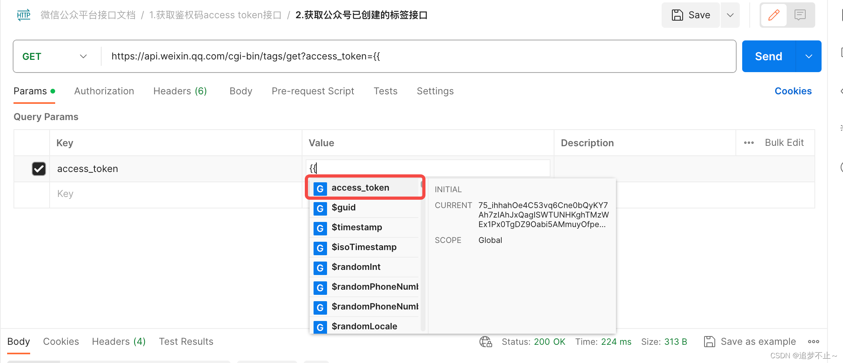Click the G icon beside $guid
This screenshot has height=363, width=843.
click(x=320, y=208)
